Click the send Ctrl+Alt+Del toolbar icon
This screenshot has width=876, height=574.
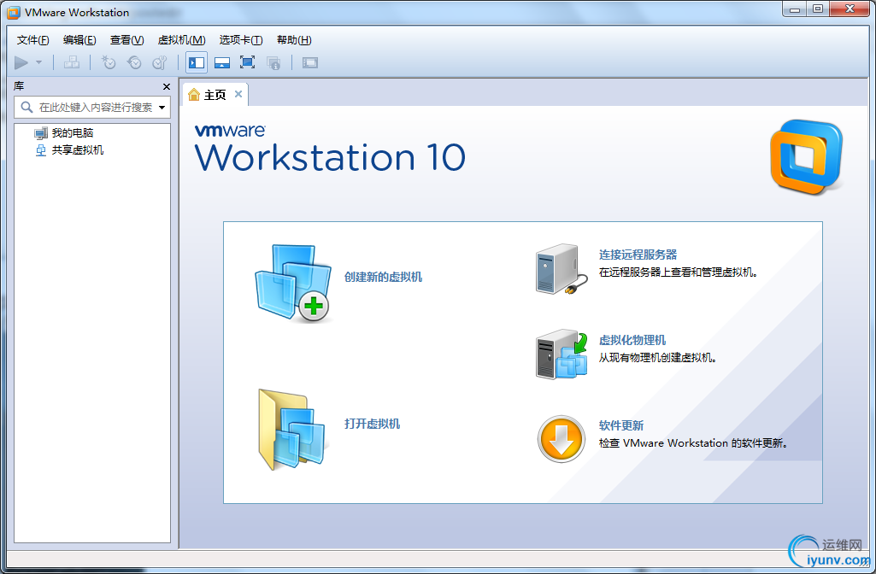tap(72, 62)
